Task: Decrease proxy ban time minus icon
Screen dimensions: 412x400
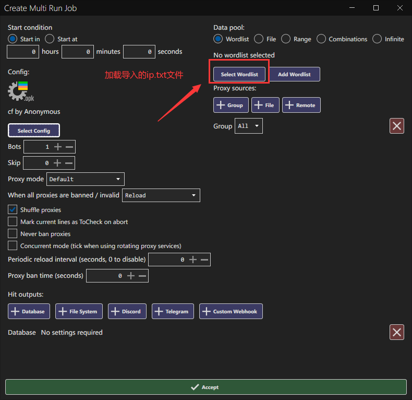Action: pyautogui.click(x=142, y=276)
